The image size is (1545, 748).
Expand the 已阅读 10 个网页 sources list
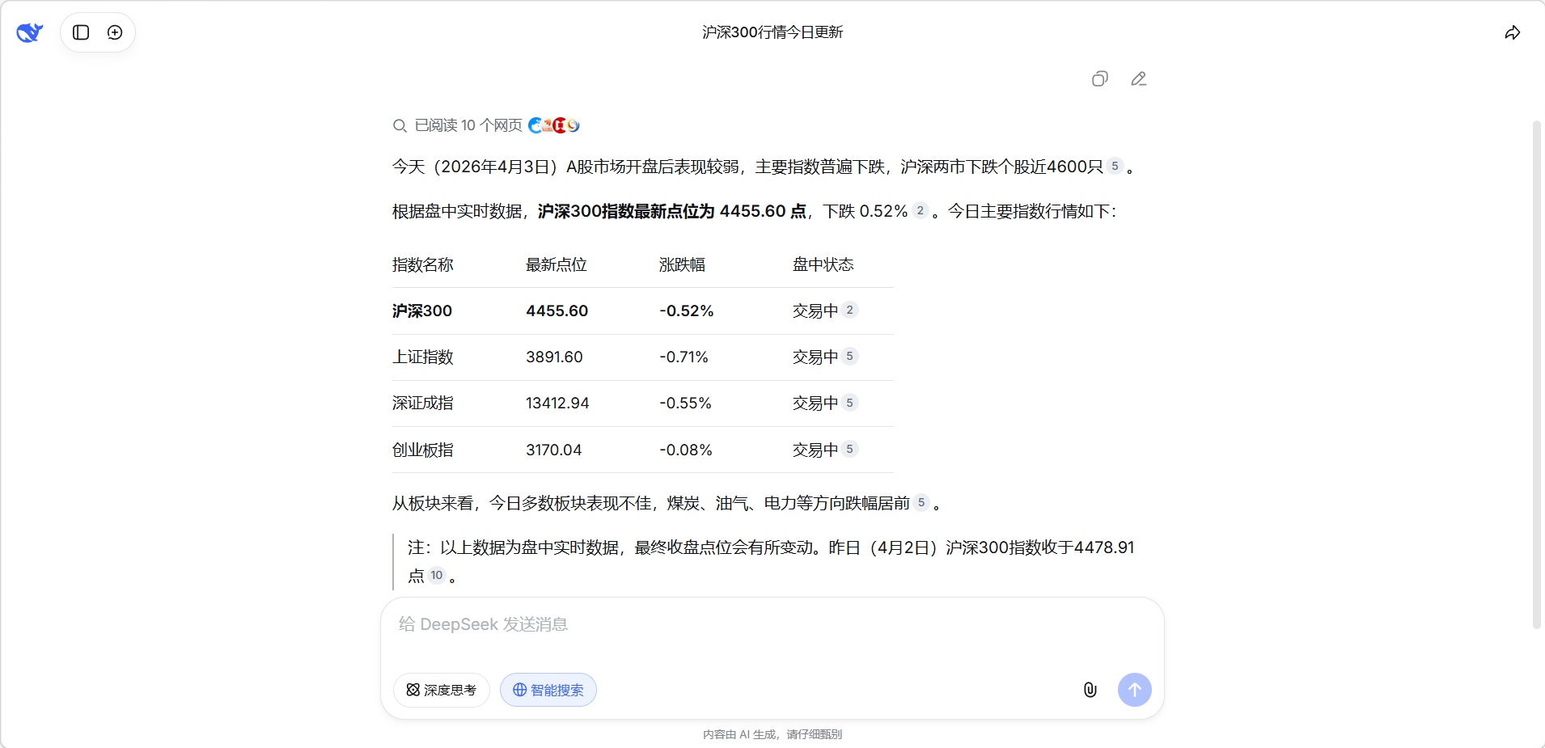468,125
